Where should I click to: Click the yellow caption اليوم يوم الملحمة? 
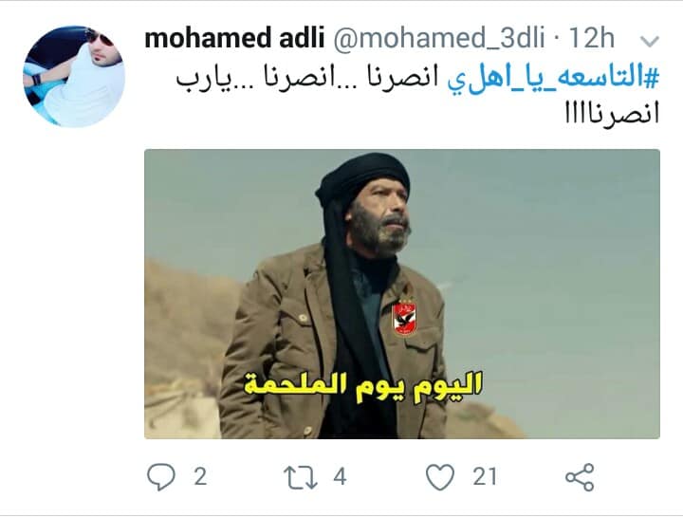click(x=362, y=386)
